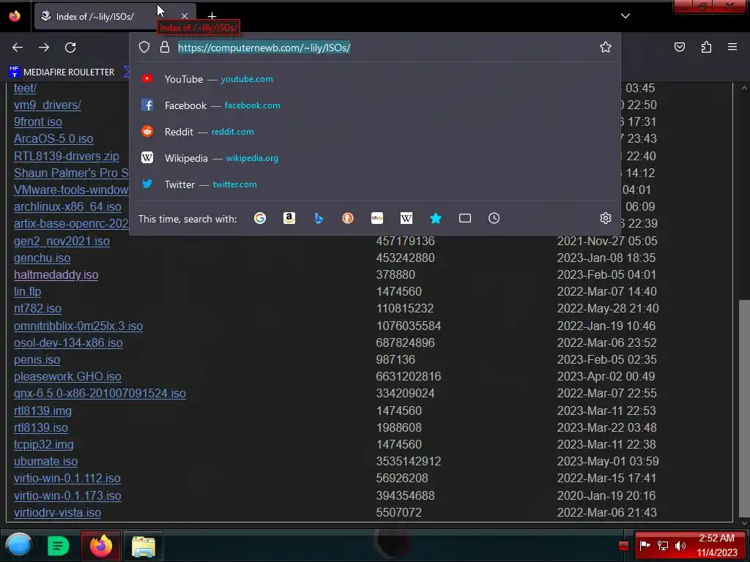Search this time with Bing
Screen dimensions: 750x562
pos(319,218)
